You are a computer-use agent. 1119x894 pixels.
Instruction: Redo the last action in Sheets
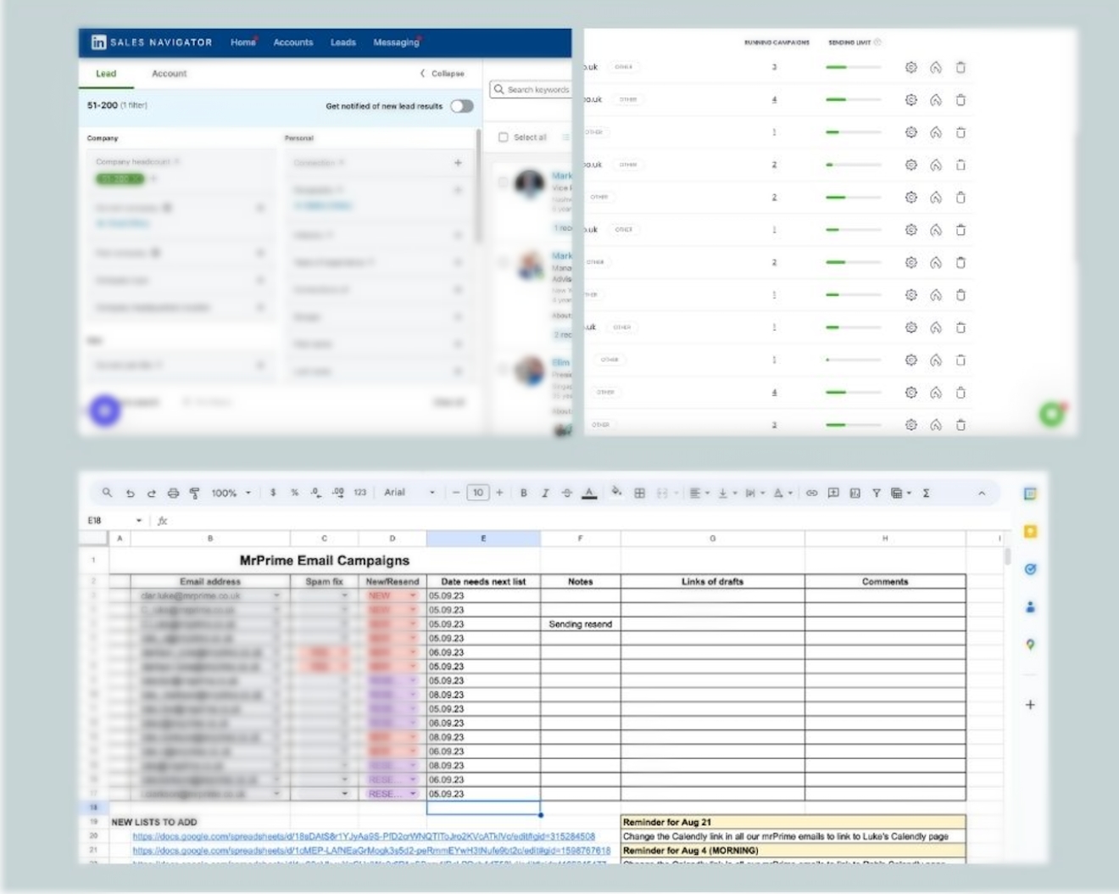(151, 493)
